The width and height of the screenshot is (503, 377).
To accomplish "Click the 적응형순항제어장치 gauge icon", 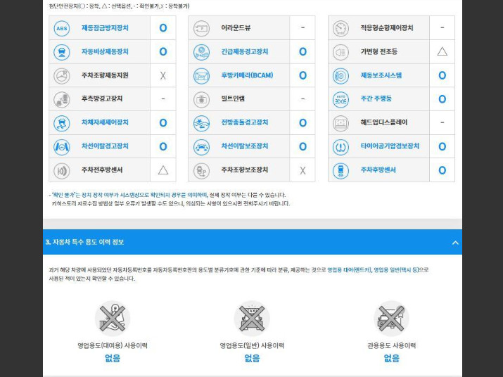I will [x=340, y=28].
